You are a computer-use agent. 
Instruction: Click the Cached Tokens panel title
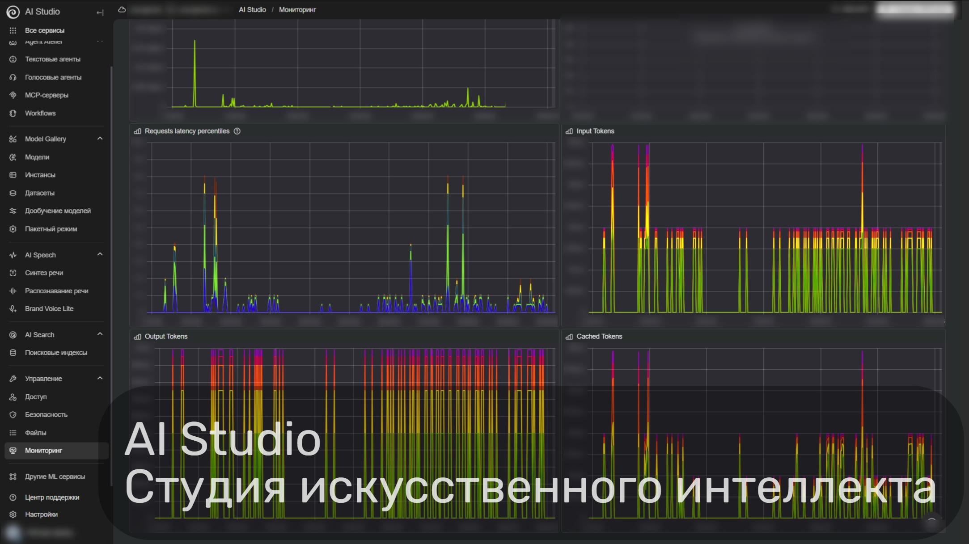tap(599, 337)
